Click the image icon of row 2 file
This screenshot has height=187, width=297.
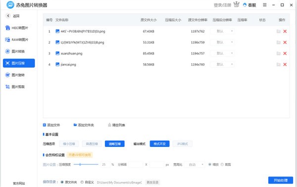pos(57,43)
